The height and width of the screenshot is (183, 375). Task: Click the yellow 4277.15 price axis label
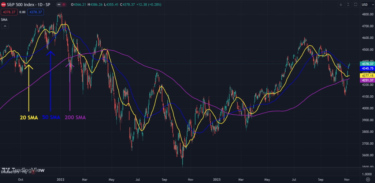(367, 76)
